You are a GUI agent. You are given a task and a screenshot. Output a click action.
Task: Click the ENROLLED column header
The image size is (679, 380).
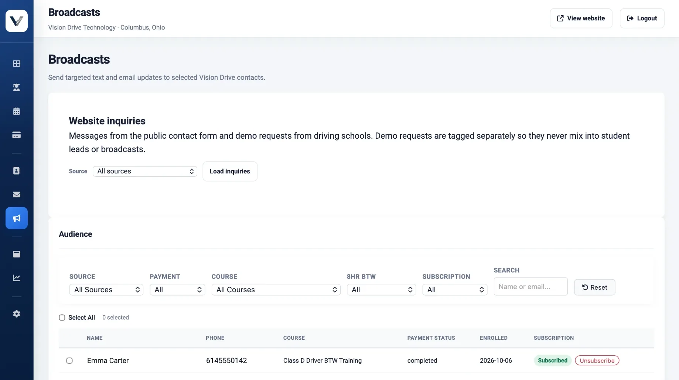tap(494, 338)
